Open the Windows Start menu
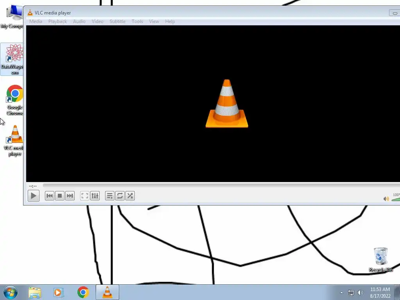Screen dimensions: 400x300 point(11,292)
